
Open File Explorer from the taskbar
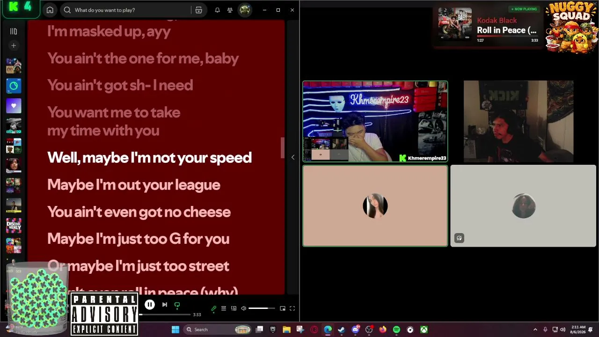[286, 330]
